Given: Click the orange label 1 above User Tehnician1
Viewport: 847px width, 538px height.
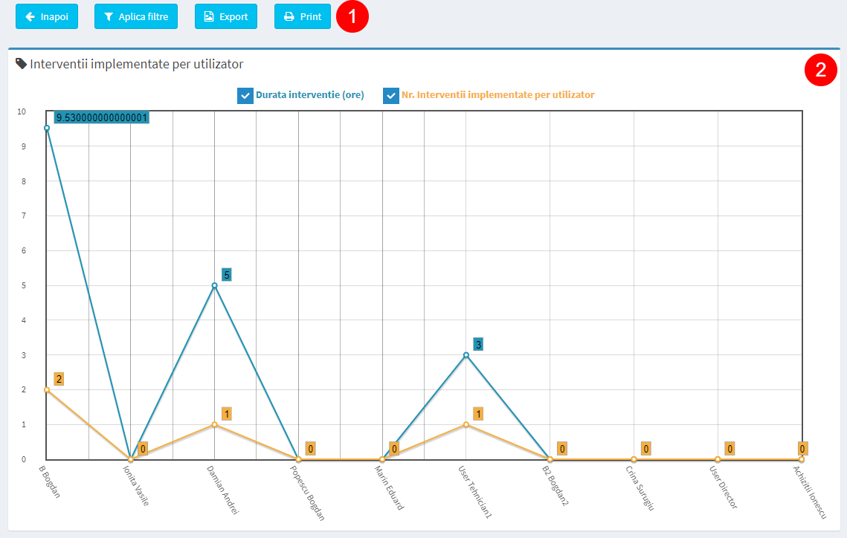Looking at the screenshot, I should click(x=478, y=414).
